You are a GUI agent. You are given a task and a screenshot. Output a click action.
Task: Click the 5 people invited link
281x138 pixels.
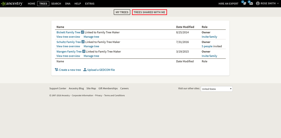207,46
